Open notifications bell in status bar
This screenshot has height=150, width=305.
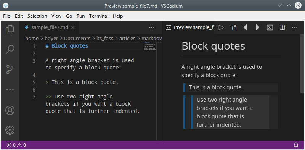pos(296,145)
